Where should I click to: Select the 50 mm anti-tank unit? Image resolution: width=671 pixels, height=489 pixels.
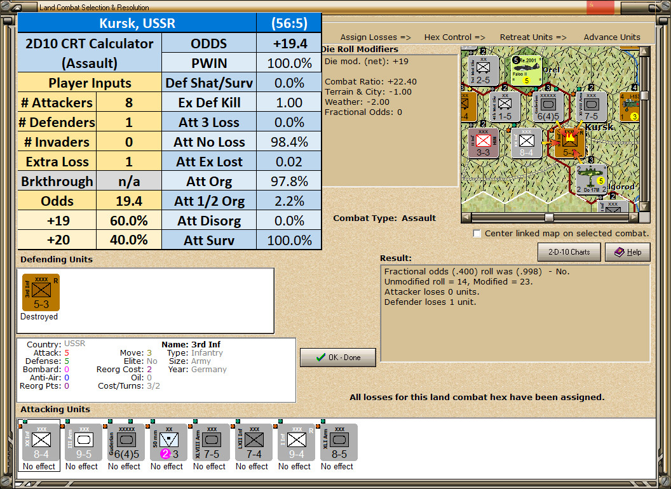point(168,443)
